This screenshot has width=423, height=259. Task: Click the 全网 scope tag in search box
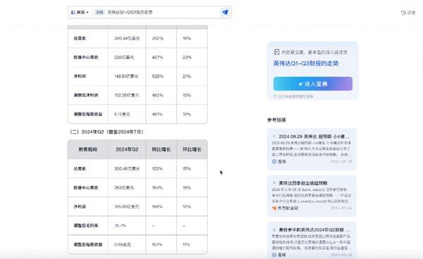(x=99, y=13)
